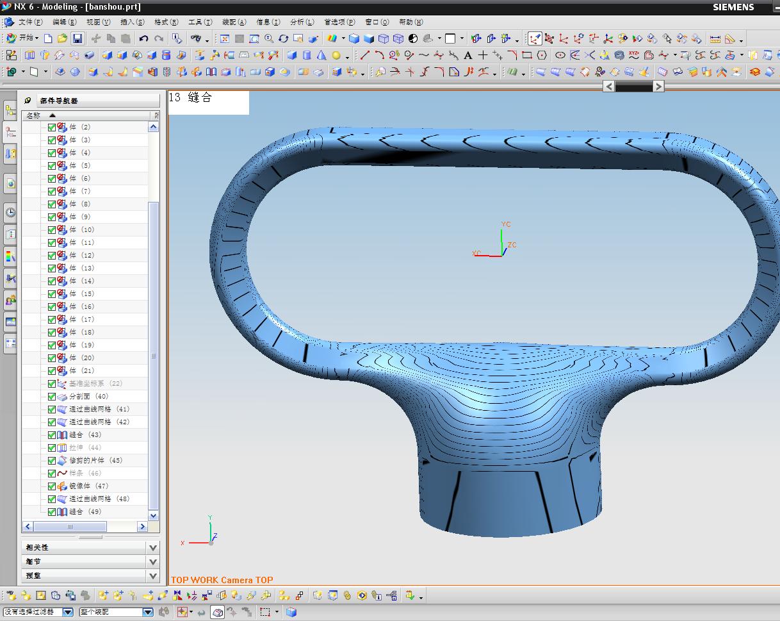Viewport: 780px width, 621px height.
Task: Select the Sphere primitive icon
Action: (x=336, y=55)
